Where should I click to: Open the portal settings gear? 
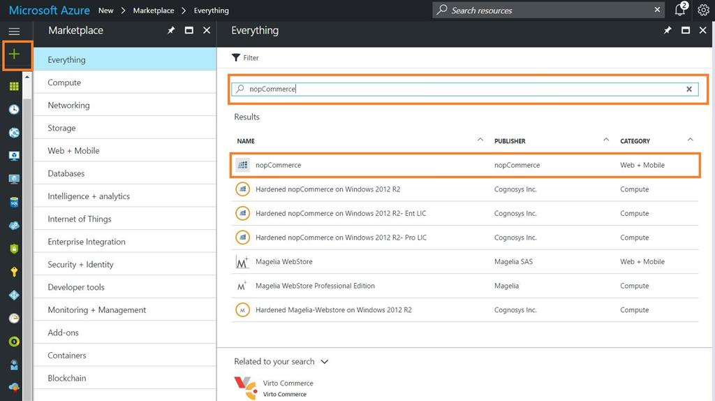coord(703,10)
